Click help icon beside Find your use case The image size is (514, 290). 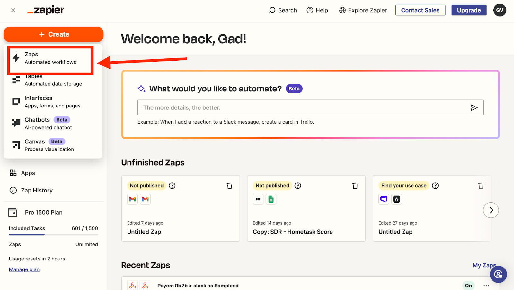click(435, 185)
